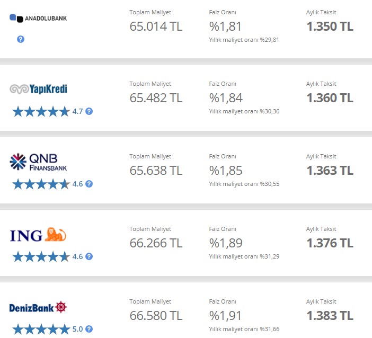Open the help icon beside QNB's 4.6 rating

(89, 184)
